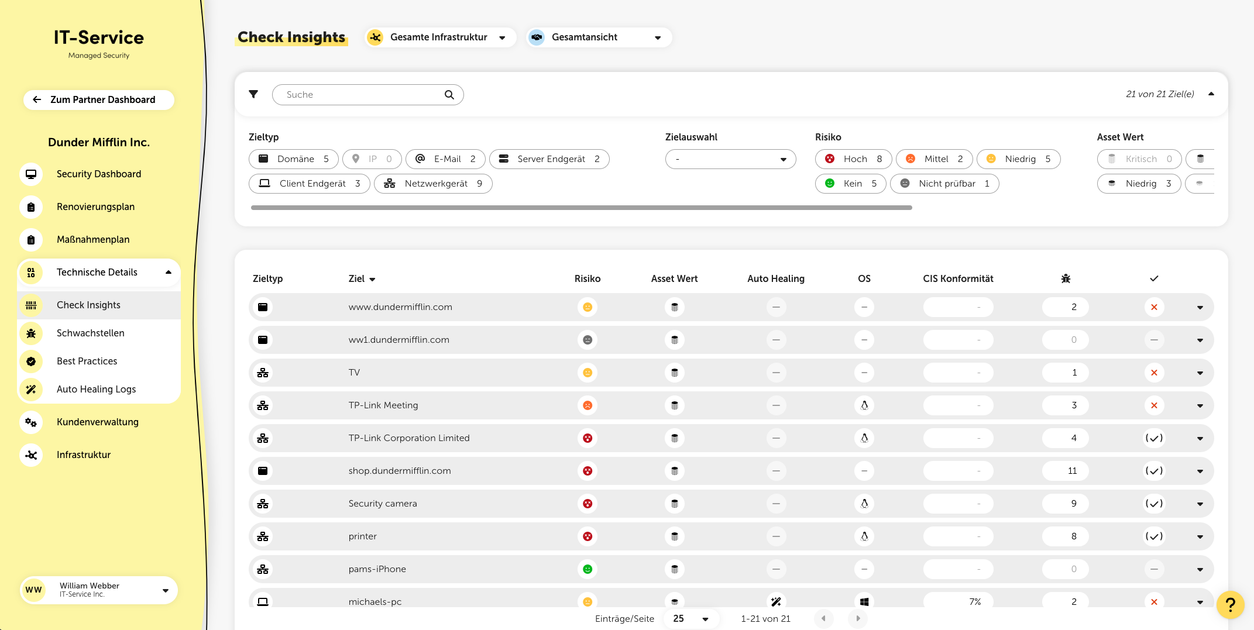
Task: Click the filter funnel icon
Action: (253, 94)
